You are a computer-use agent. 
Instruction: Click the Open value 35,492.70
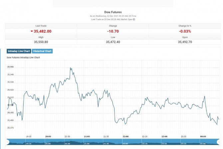(x=185, y=42)
